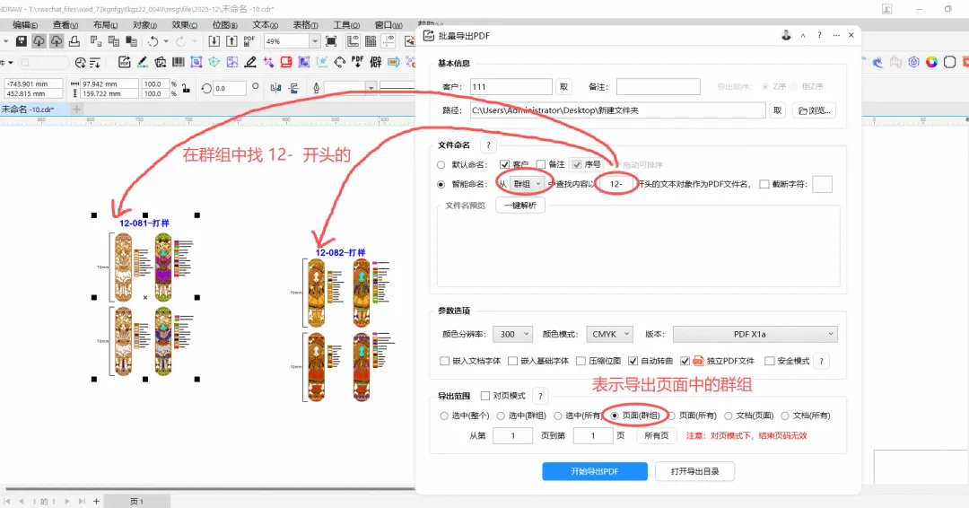Screen dimensions: 969x508
Task: Click the 路径 export path field
Action: pyautogui.click(x=617, y=110)
